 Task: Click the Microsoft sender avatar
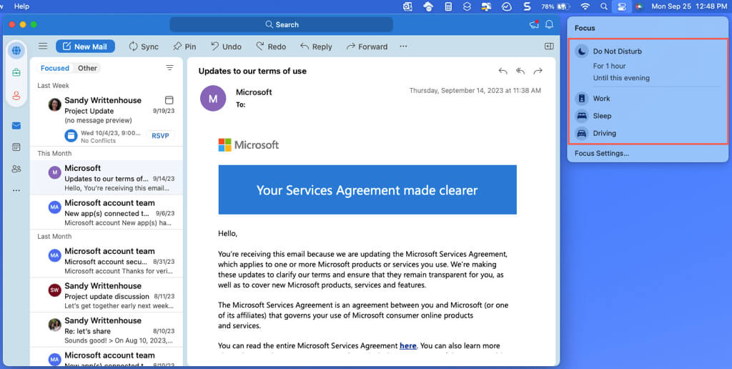[x=213, y=98]
